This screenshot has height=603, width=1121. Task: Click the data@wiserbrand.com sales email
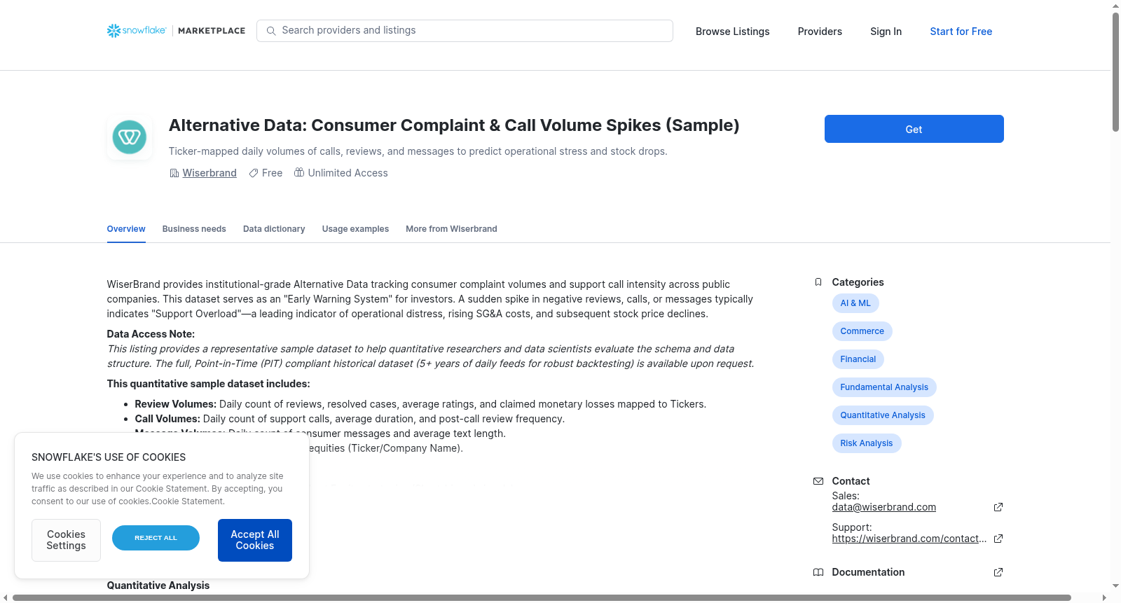884,507
